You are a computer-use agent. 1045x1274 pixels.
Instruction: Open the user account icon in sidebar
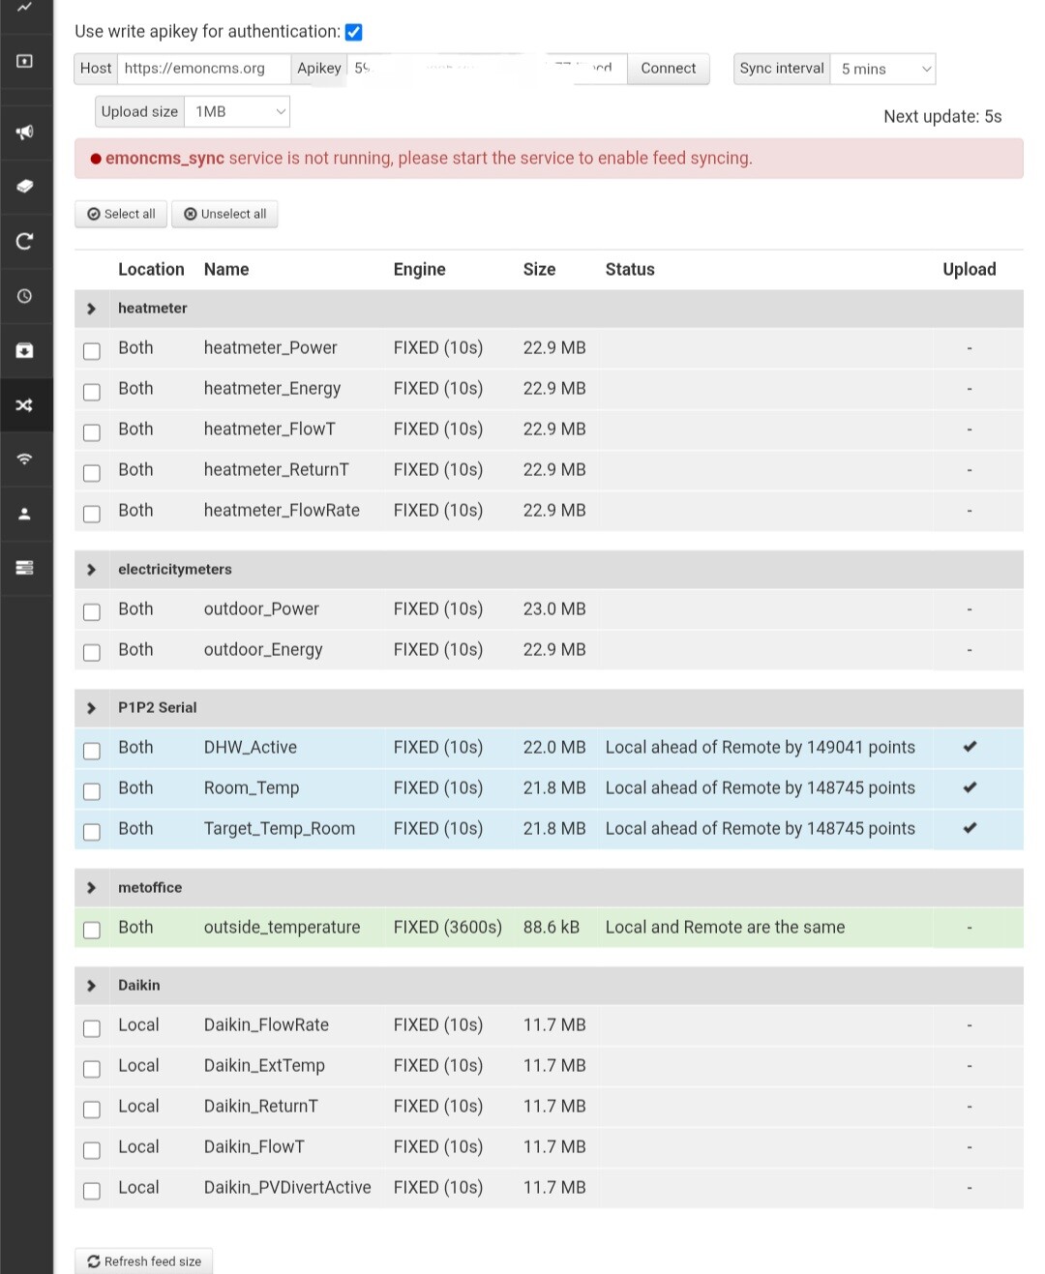(x=25, y=514)
